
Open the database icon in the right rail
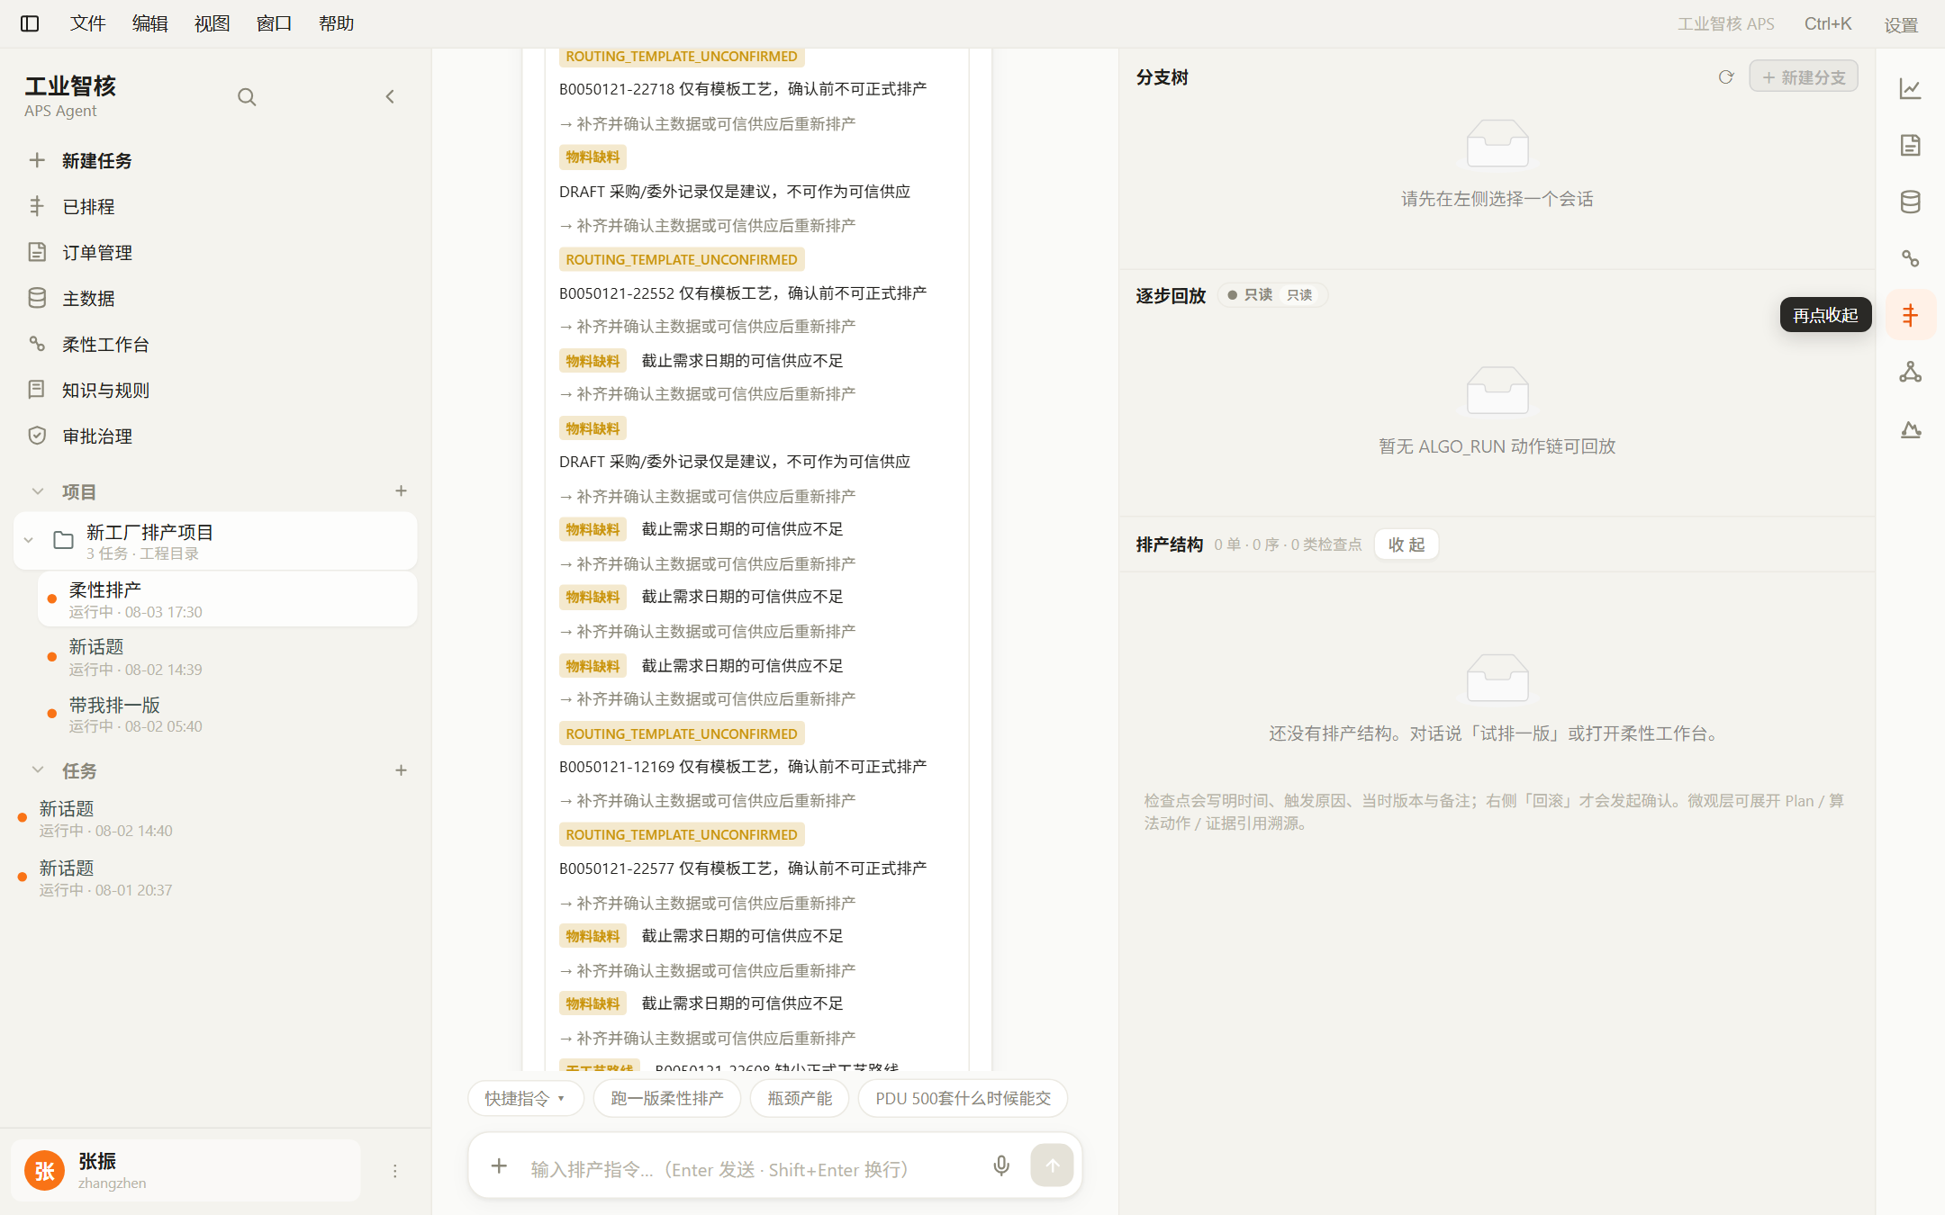pos(1911,202)
